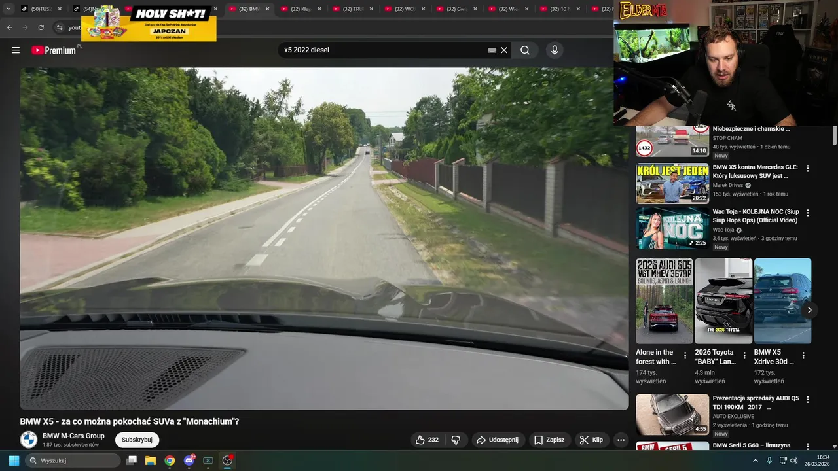Open options menu for Wac Toja KOLEJNA NOC

tap(808, 213)
